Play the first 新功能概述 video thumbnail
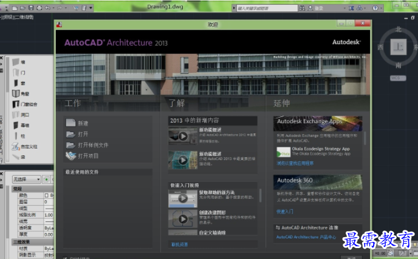Viewport: 418px width, 259px height. coord(183,136)
